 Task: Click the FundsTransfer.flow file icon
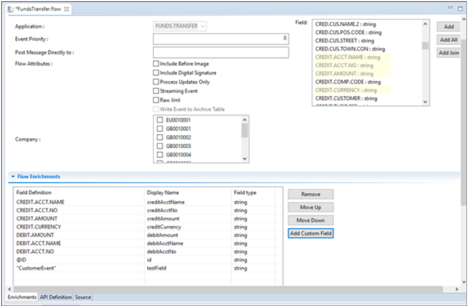10,9
